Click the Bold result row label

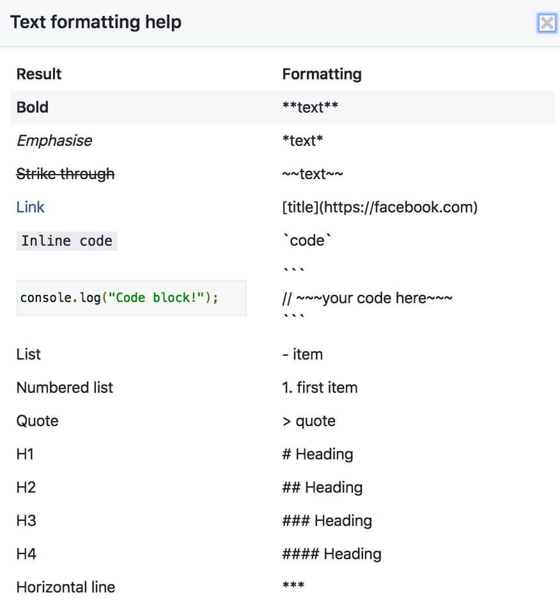point(33,107)
